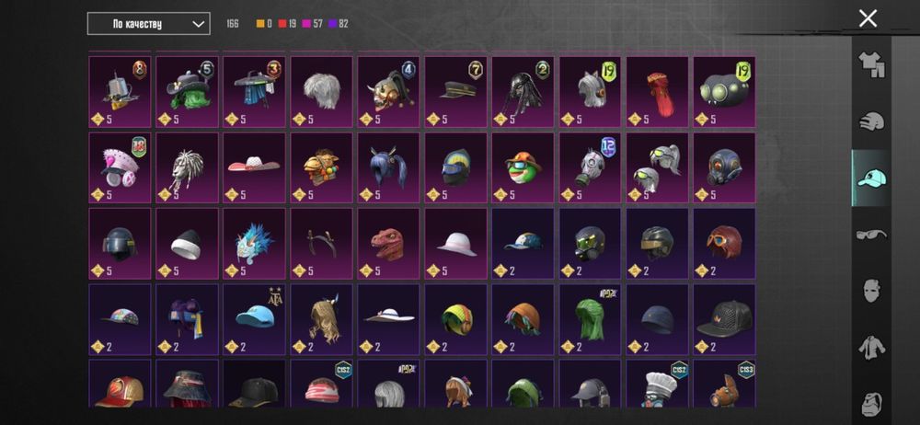Filter by the pink rarity count 57
The height and width of the screenshot is (425, 920).
pos(314,24)
